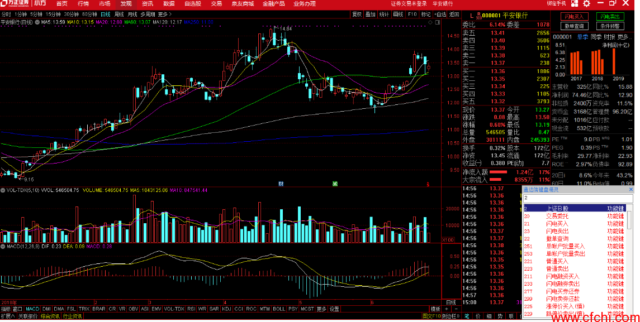Click the 模板 button below chart
The width and height of the screenshot is (640, 322).
(435, 309)
